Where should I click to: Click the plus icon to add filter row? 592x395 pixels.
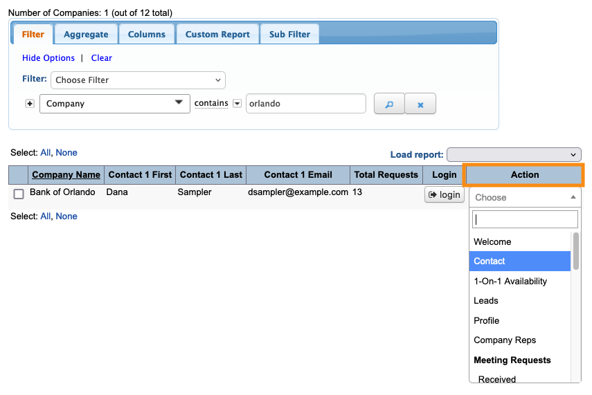click(30, 104)
